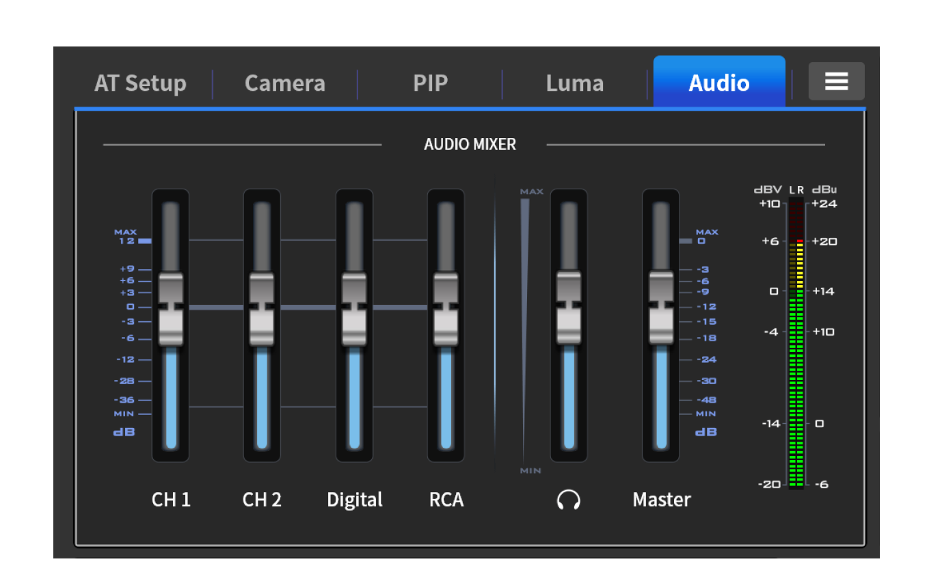Viewport: 927px width, 581px height.
Task: Click the AUDIO MIXER section heading
Action: tap(470, 144)
